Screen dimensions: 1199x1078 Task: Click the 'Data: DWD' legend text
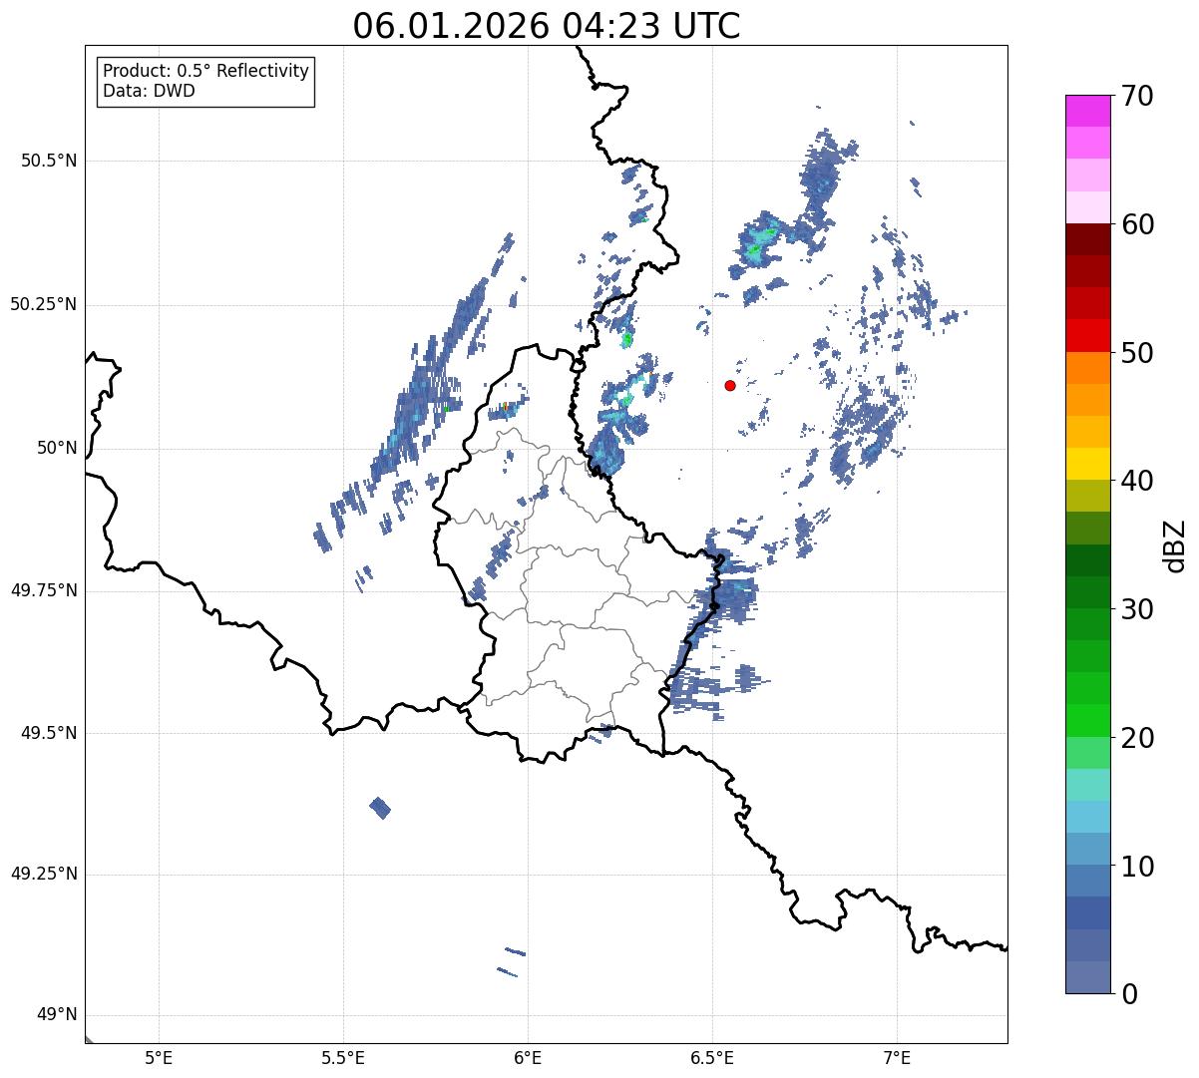[149, 91]
